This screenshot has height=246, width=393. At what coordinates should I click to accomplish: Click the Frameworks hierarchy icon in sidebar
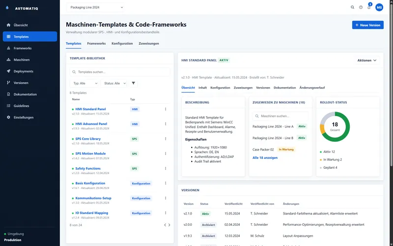pyautogui.click(x=8, y=48)
